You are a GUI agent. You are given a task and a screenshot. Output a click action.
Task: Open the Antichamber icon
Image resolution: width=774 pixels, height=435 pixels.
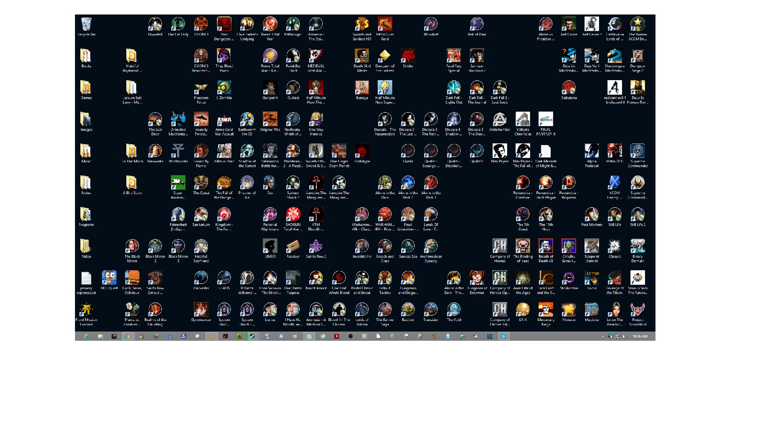click(x=500, y=122)
